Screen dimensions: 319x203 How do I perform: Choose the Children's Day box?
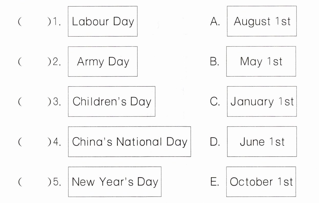click(x=111, y=102)
